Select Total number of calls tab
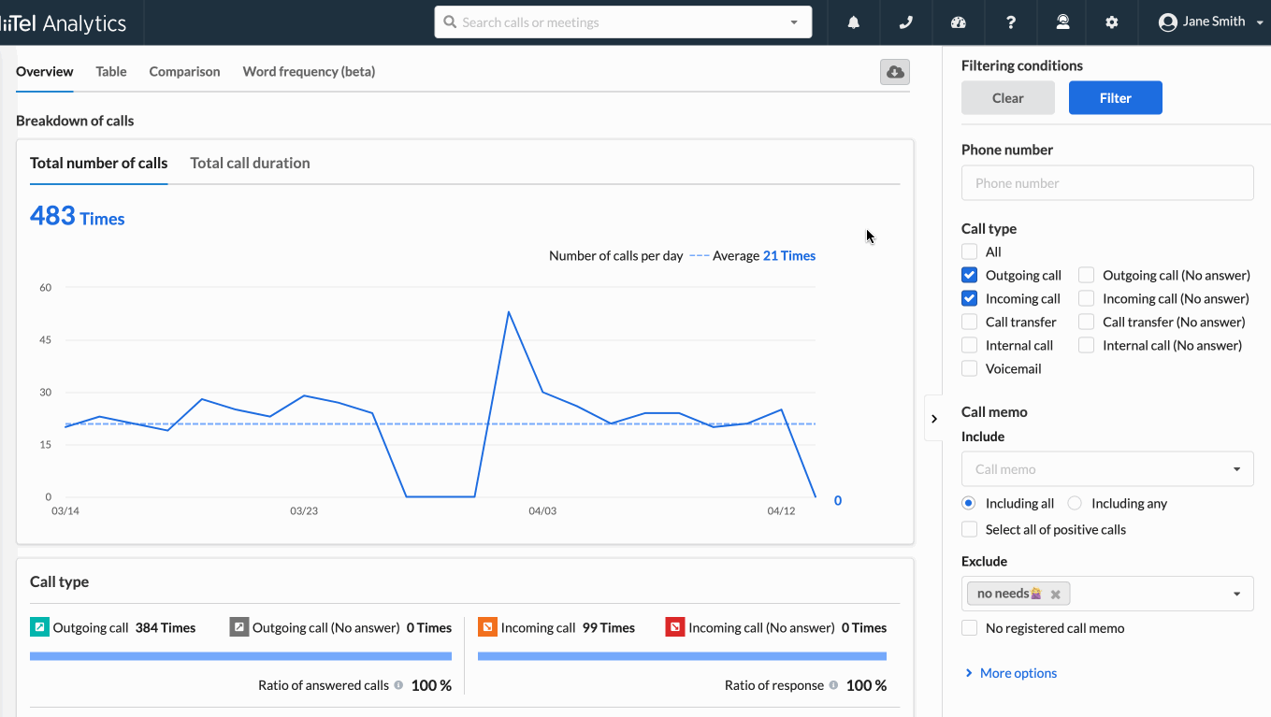This screenshot has width=1271, height=717. pos(99,163)
